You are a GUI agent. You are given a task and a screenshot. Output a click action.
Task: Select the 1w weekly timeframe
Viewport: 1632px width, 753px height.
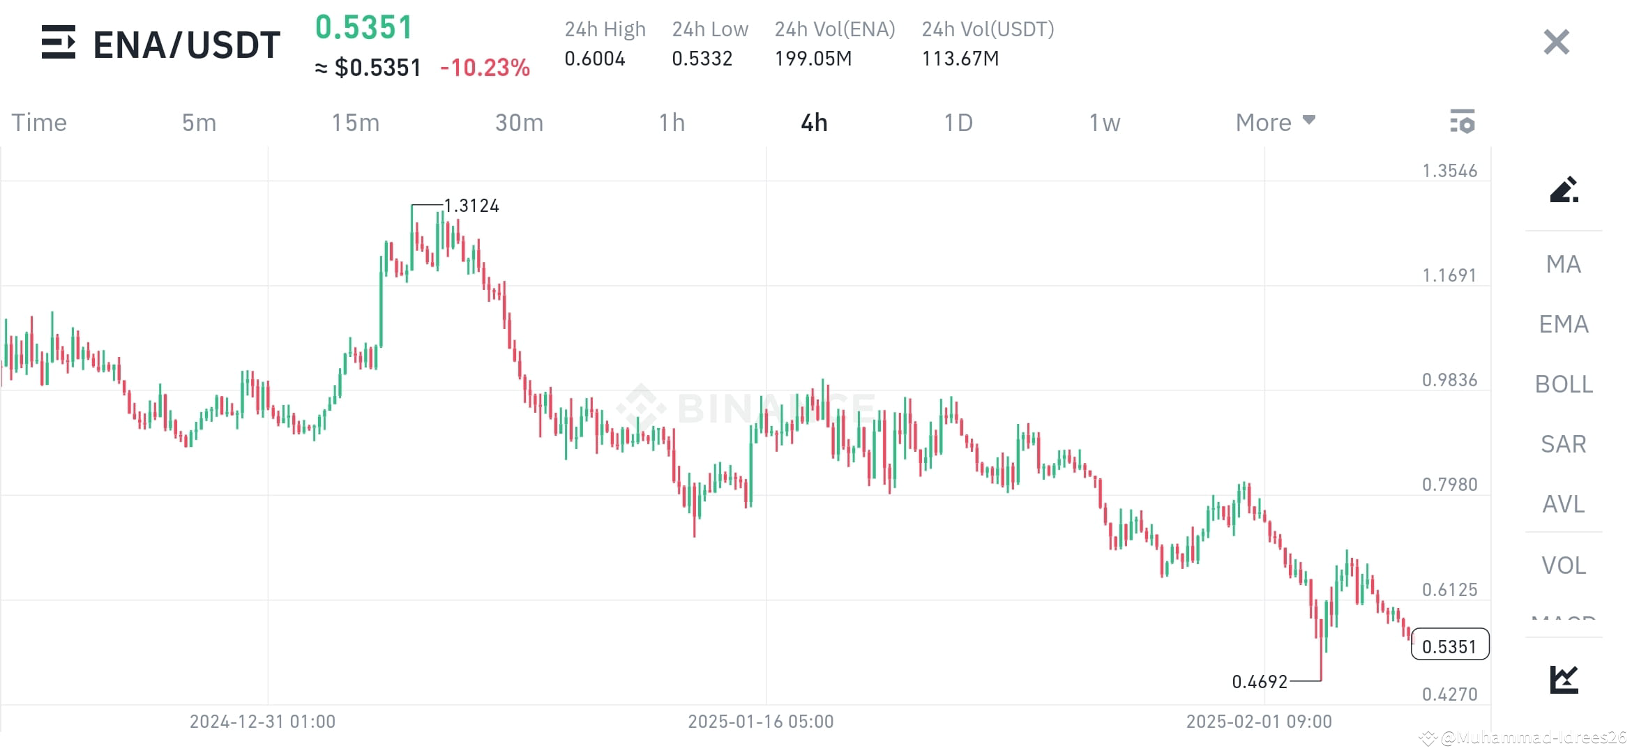click(x=1103, y=122)
